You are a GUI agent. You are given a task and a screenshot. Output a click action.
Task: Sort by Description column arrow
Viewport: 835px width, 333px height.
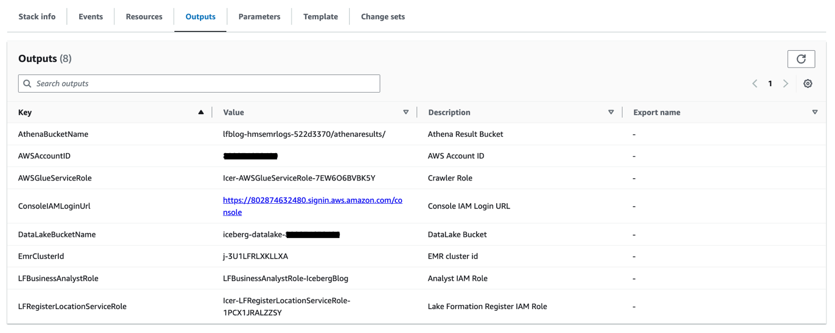click(x=611, y=112)
